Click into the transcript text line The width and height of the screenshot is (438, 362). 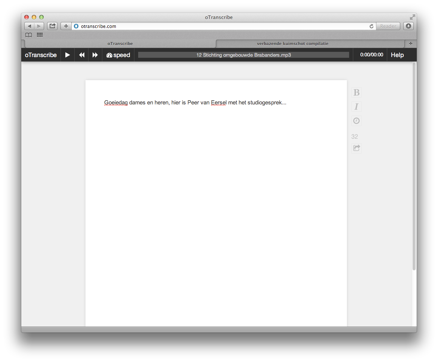195,103
